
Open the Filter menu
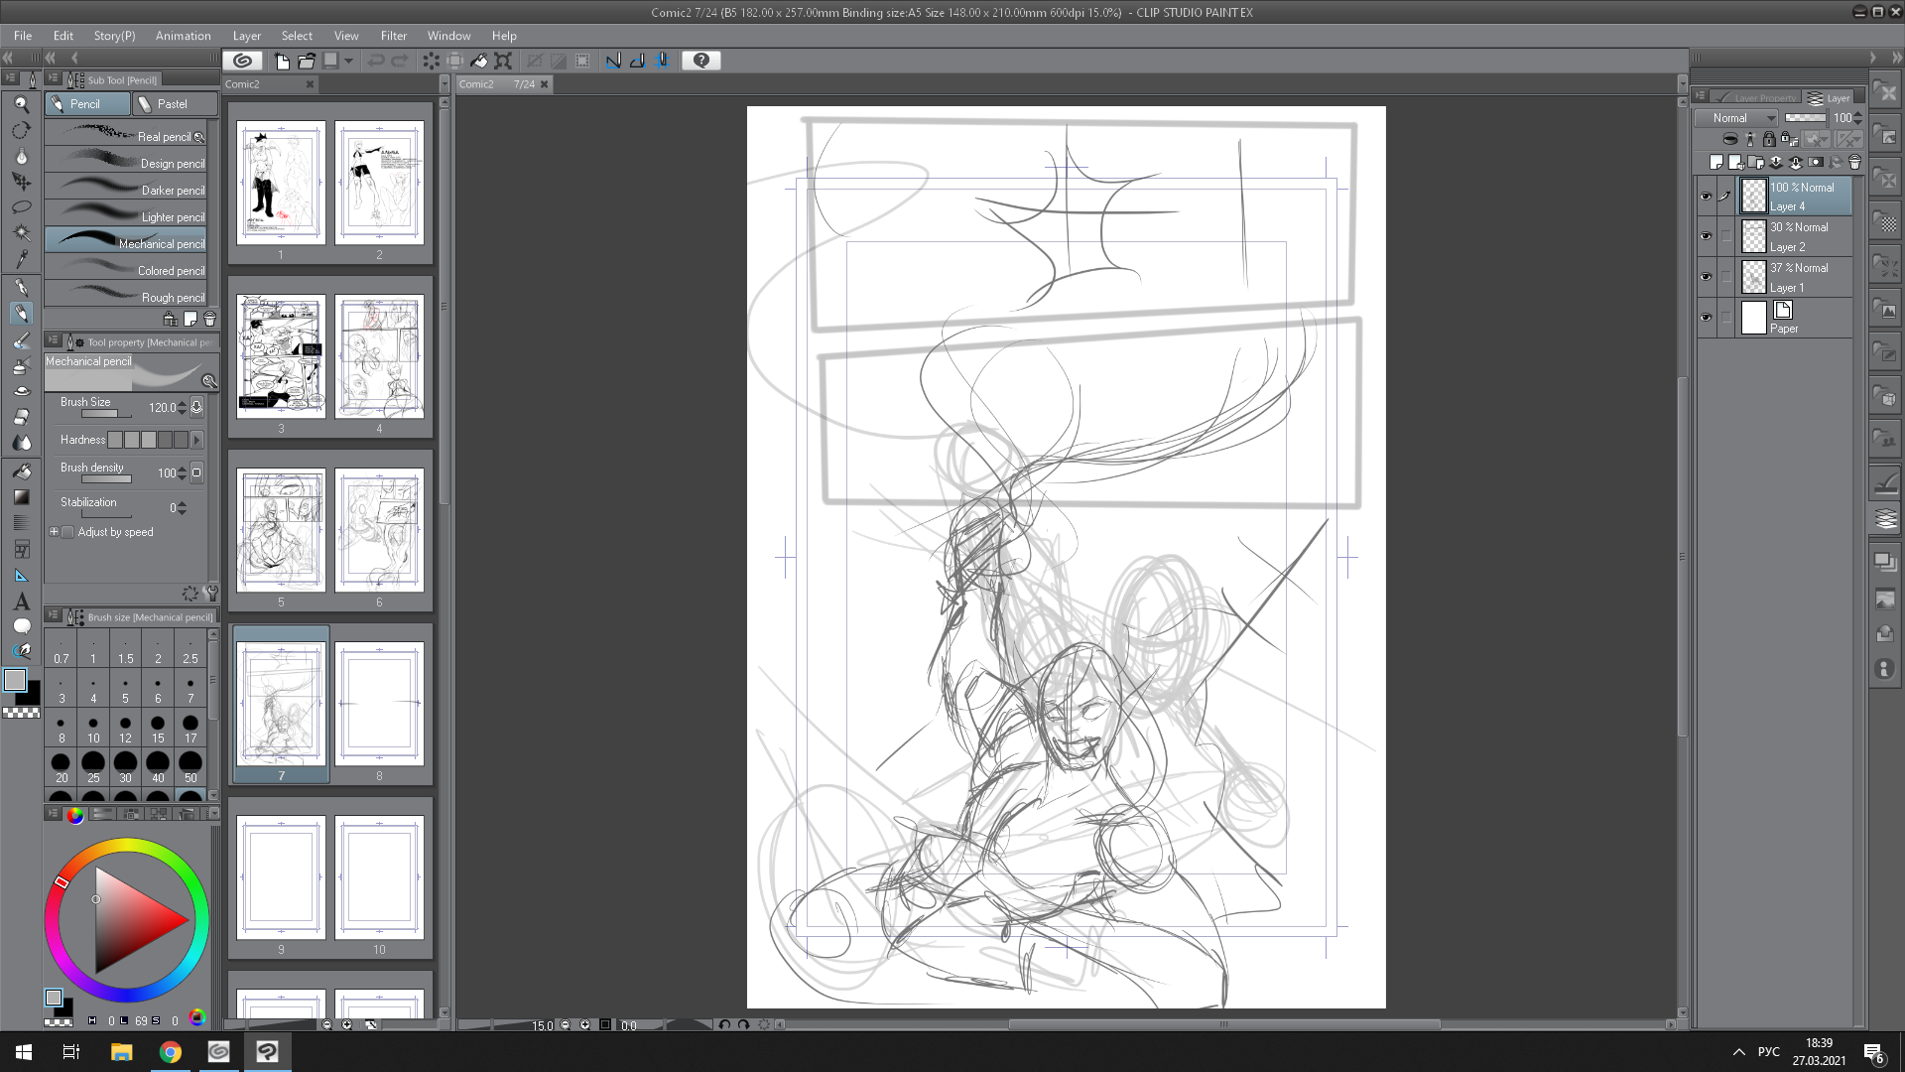393,35
